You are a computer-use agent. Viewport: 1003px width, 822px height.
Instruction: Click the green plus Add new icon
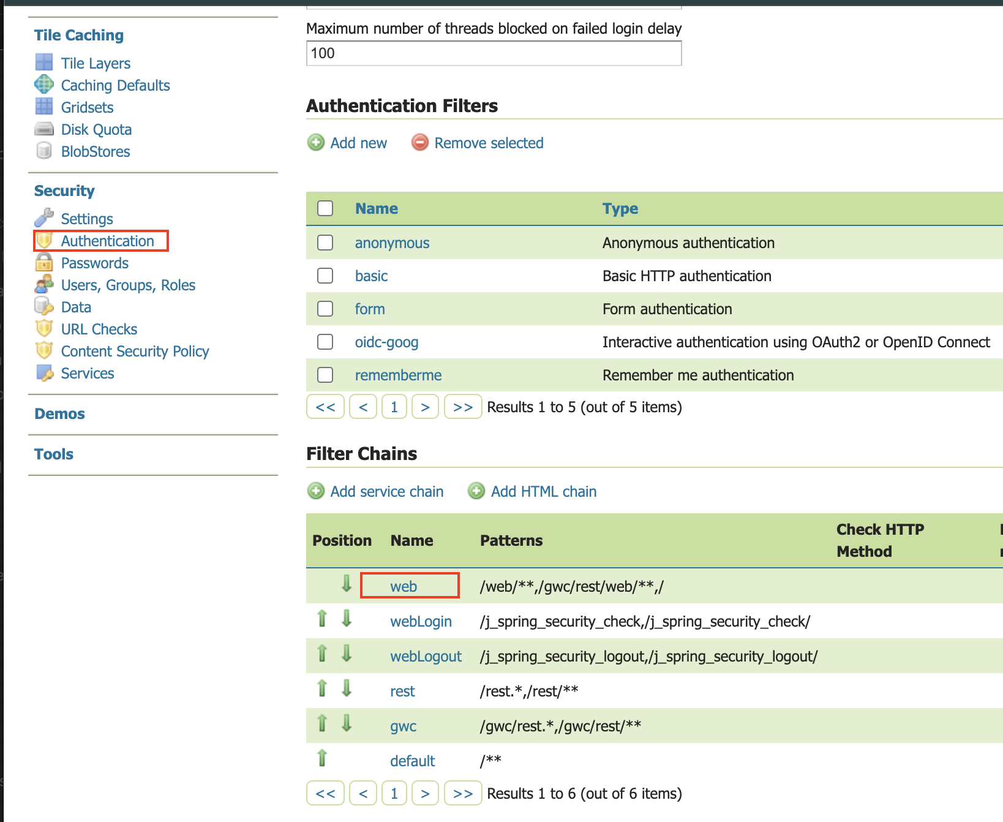[316, 143]
